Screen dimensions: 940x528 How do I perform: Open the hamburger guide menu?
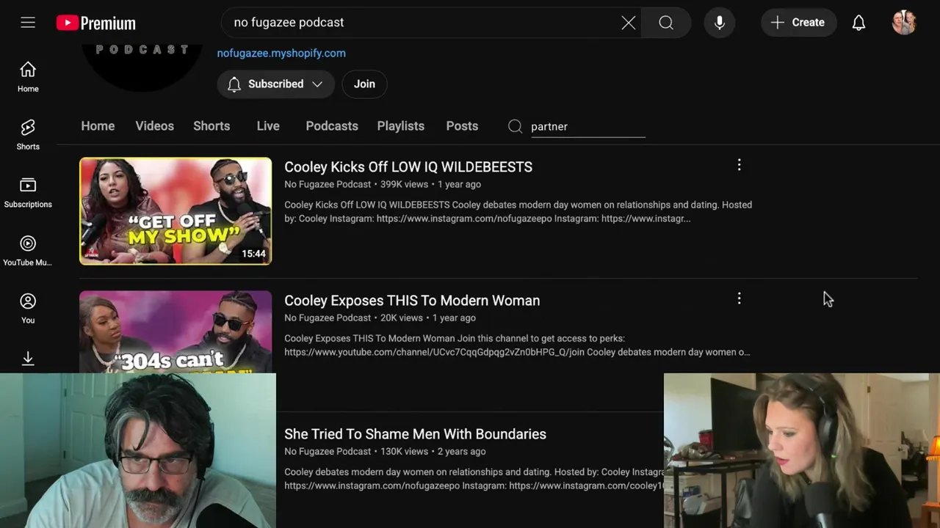pos(28,23)
